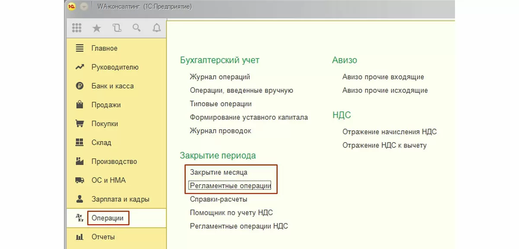Open Регламентные операции link
519x249 pixels.
[x=231, y=186]
